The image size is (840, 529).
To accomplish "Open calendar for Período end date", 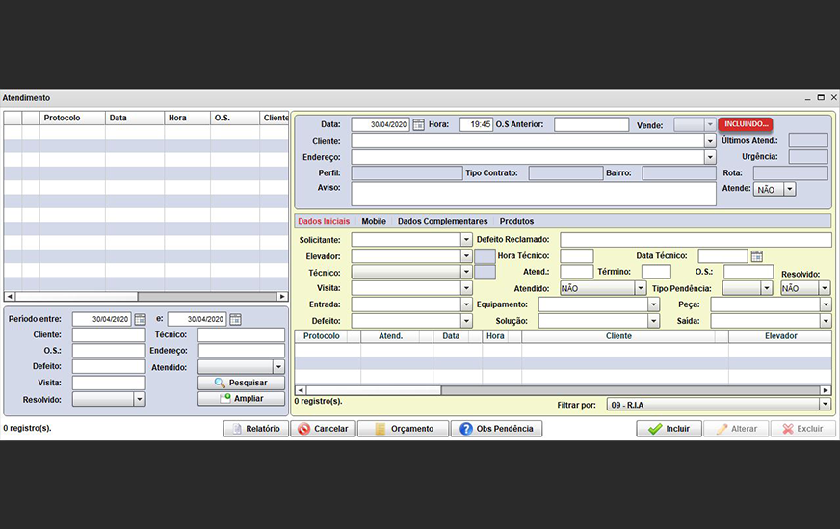I will tap(235, 320).
